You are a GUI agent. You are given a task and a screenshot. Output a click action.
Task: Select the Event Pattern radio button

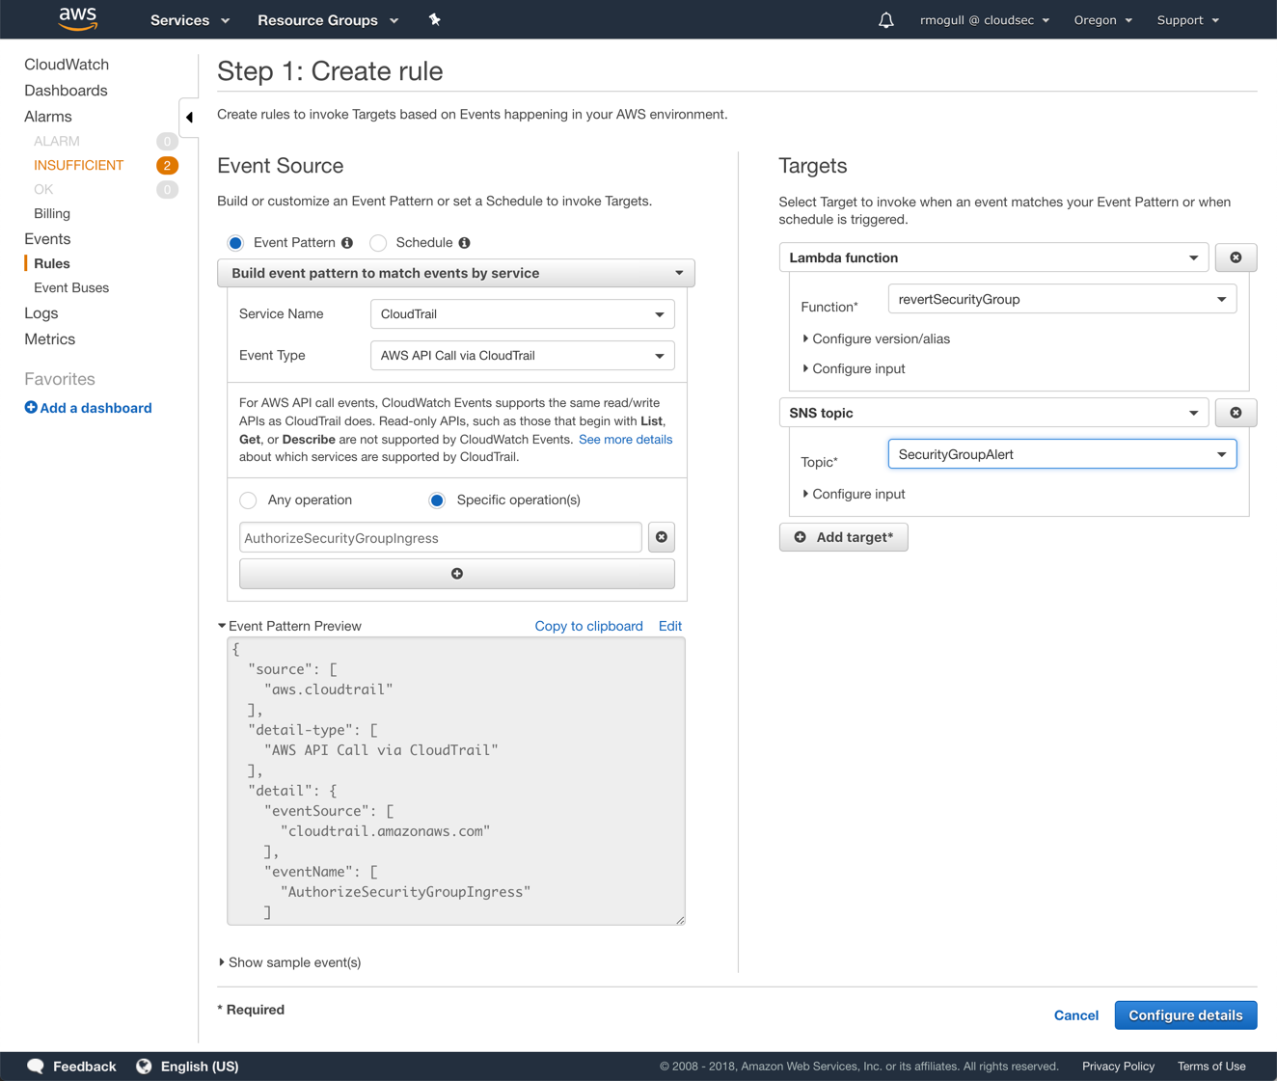(x=235, y=243)
